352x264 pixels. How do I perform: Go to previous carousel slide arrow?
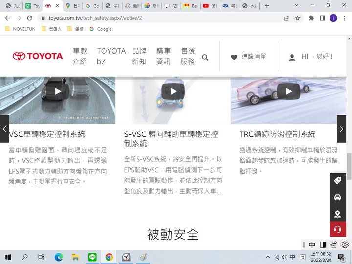(4, 129)
